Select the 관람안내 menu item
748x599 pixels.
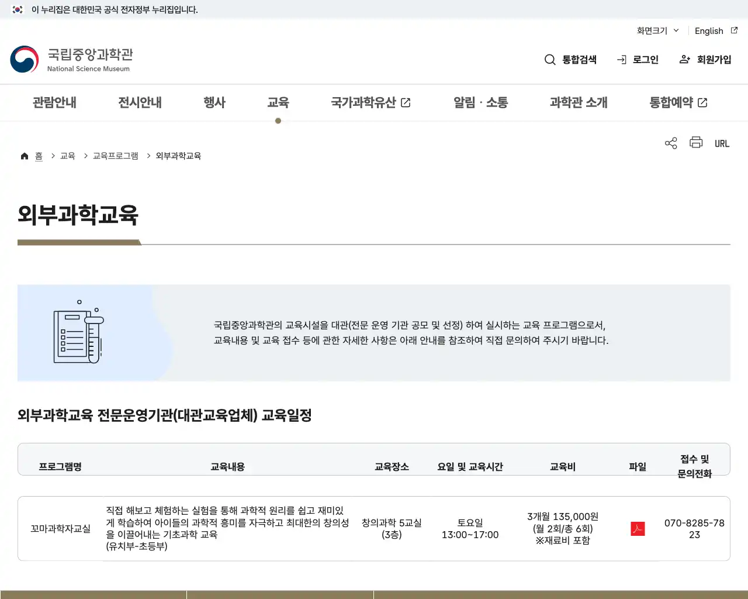coord(54,102)
